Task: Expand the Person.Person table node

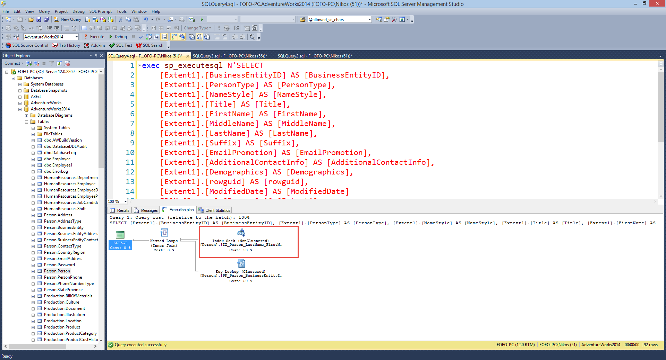Action: (33, 271)
